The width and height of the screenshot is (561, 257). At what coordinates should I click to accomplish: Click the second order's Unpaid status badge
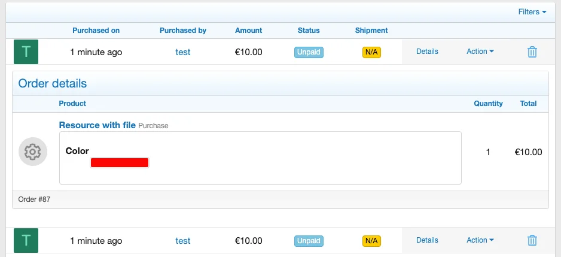309,241
